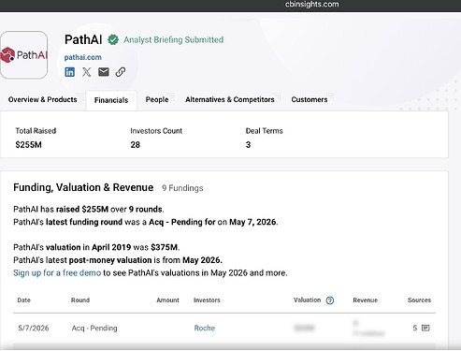Click the Round column header
The image size is (461, 351).
coord(80,300)
